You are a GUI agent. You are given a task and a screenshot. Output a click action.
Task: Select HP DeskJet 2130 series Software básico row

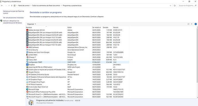tap(77, 77)
